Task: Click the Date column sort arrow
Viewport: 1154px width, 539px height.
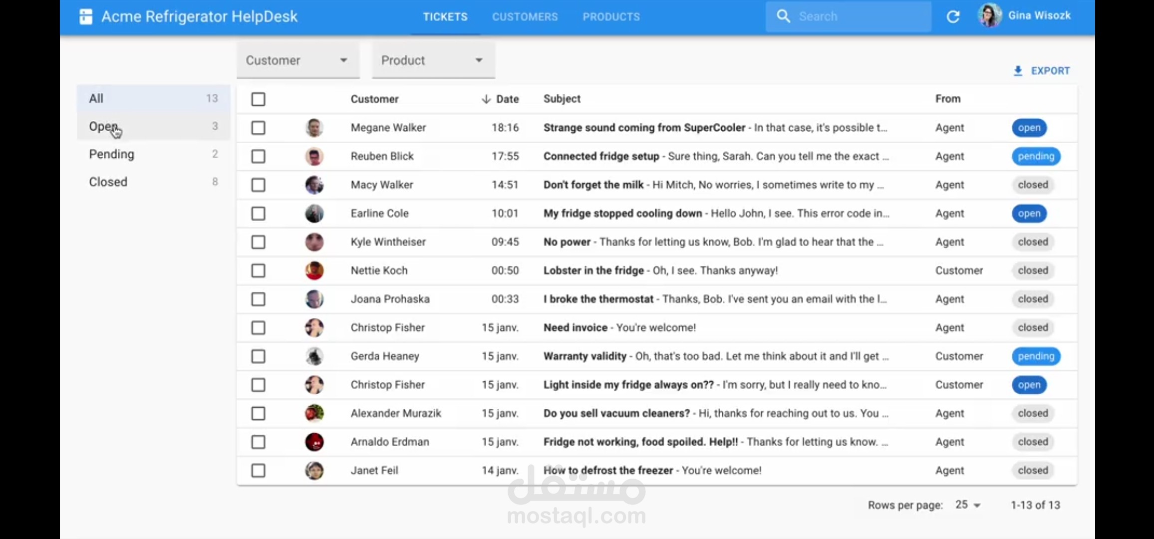Action: pos(486,99)
